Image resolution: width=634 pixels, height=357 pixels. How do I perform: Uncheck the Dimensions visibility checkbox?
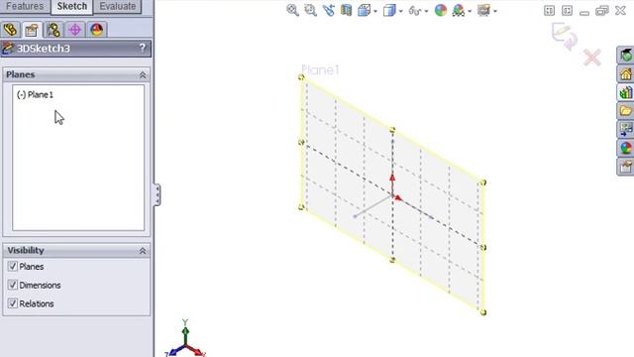[x=13, y=285]
